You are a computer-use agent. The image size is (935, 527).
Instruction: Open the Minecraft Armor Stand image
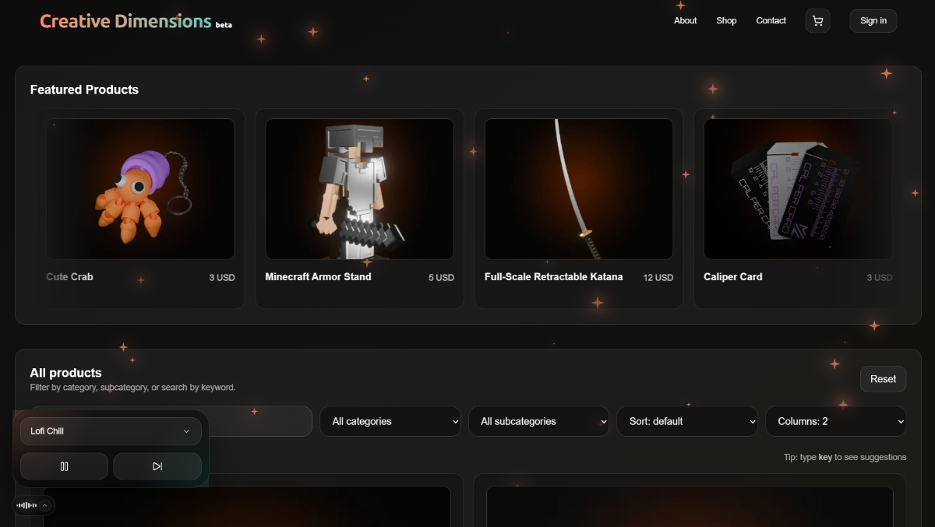point(360,189)
